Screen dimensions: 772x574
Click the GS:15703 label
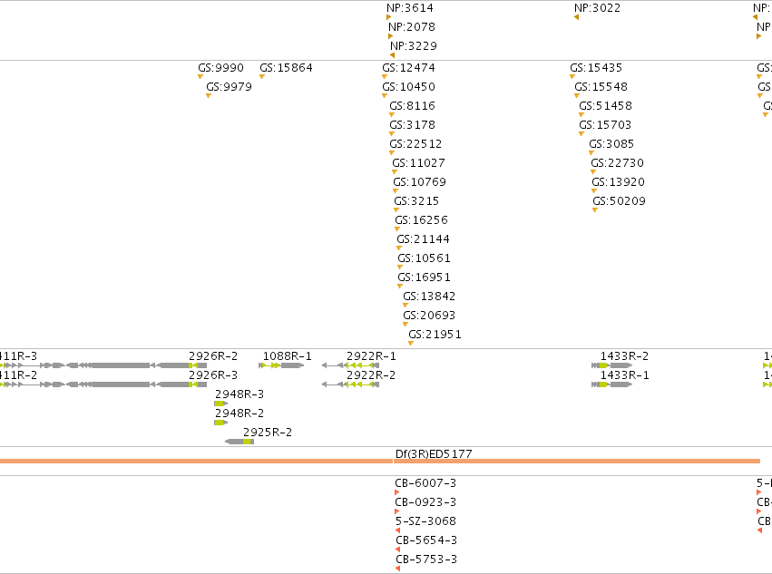(605, 125)
